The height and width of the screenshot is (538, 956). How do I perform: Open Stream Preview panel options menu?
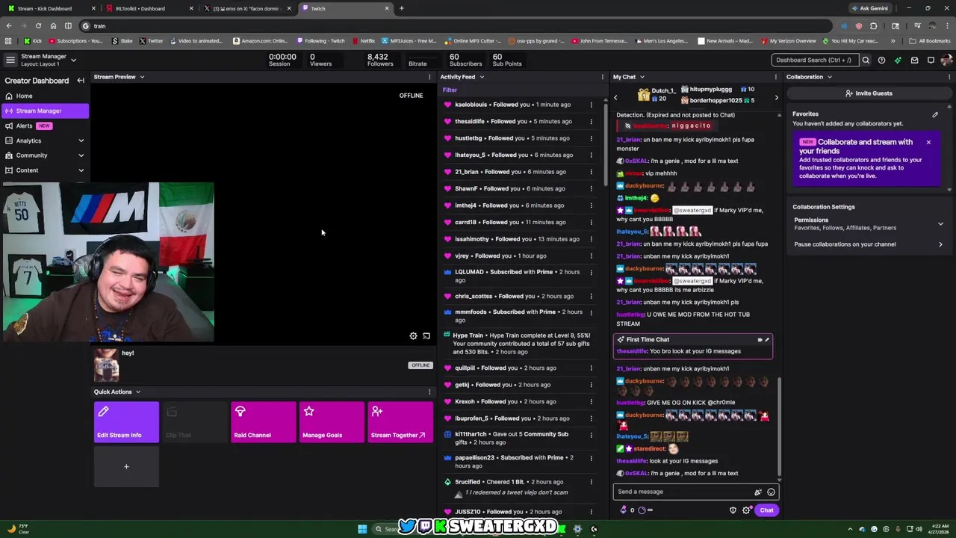tap(429, 77)
